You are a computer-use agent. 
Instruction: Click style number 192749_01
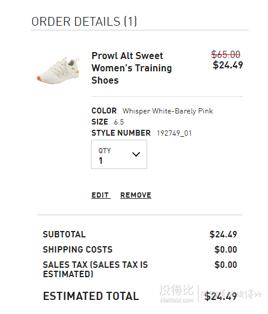[x=174, y=133]
